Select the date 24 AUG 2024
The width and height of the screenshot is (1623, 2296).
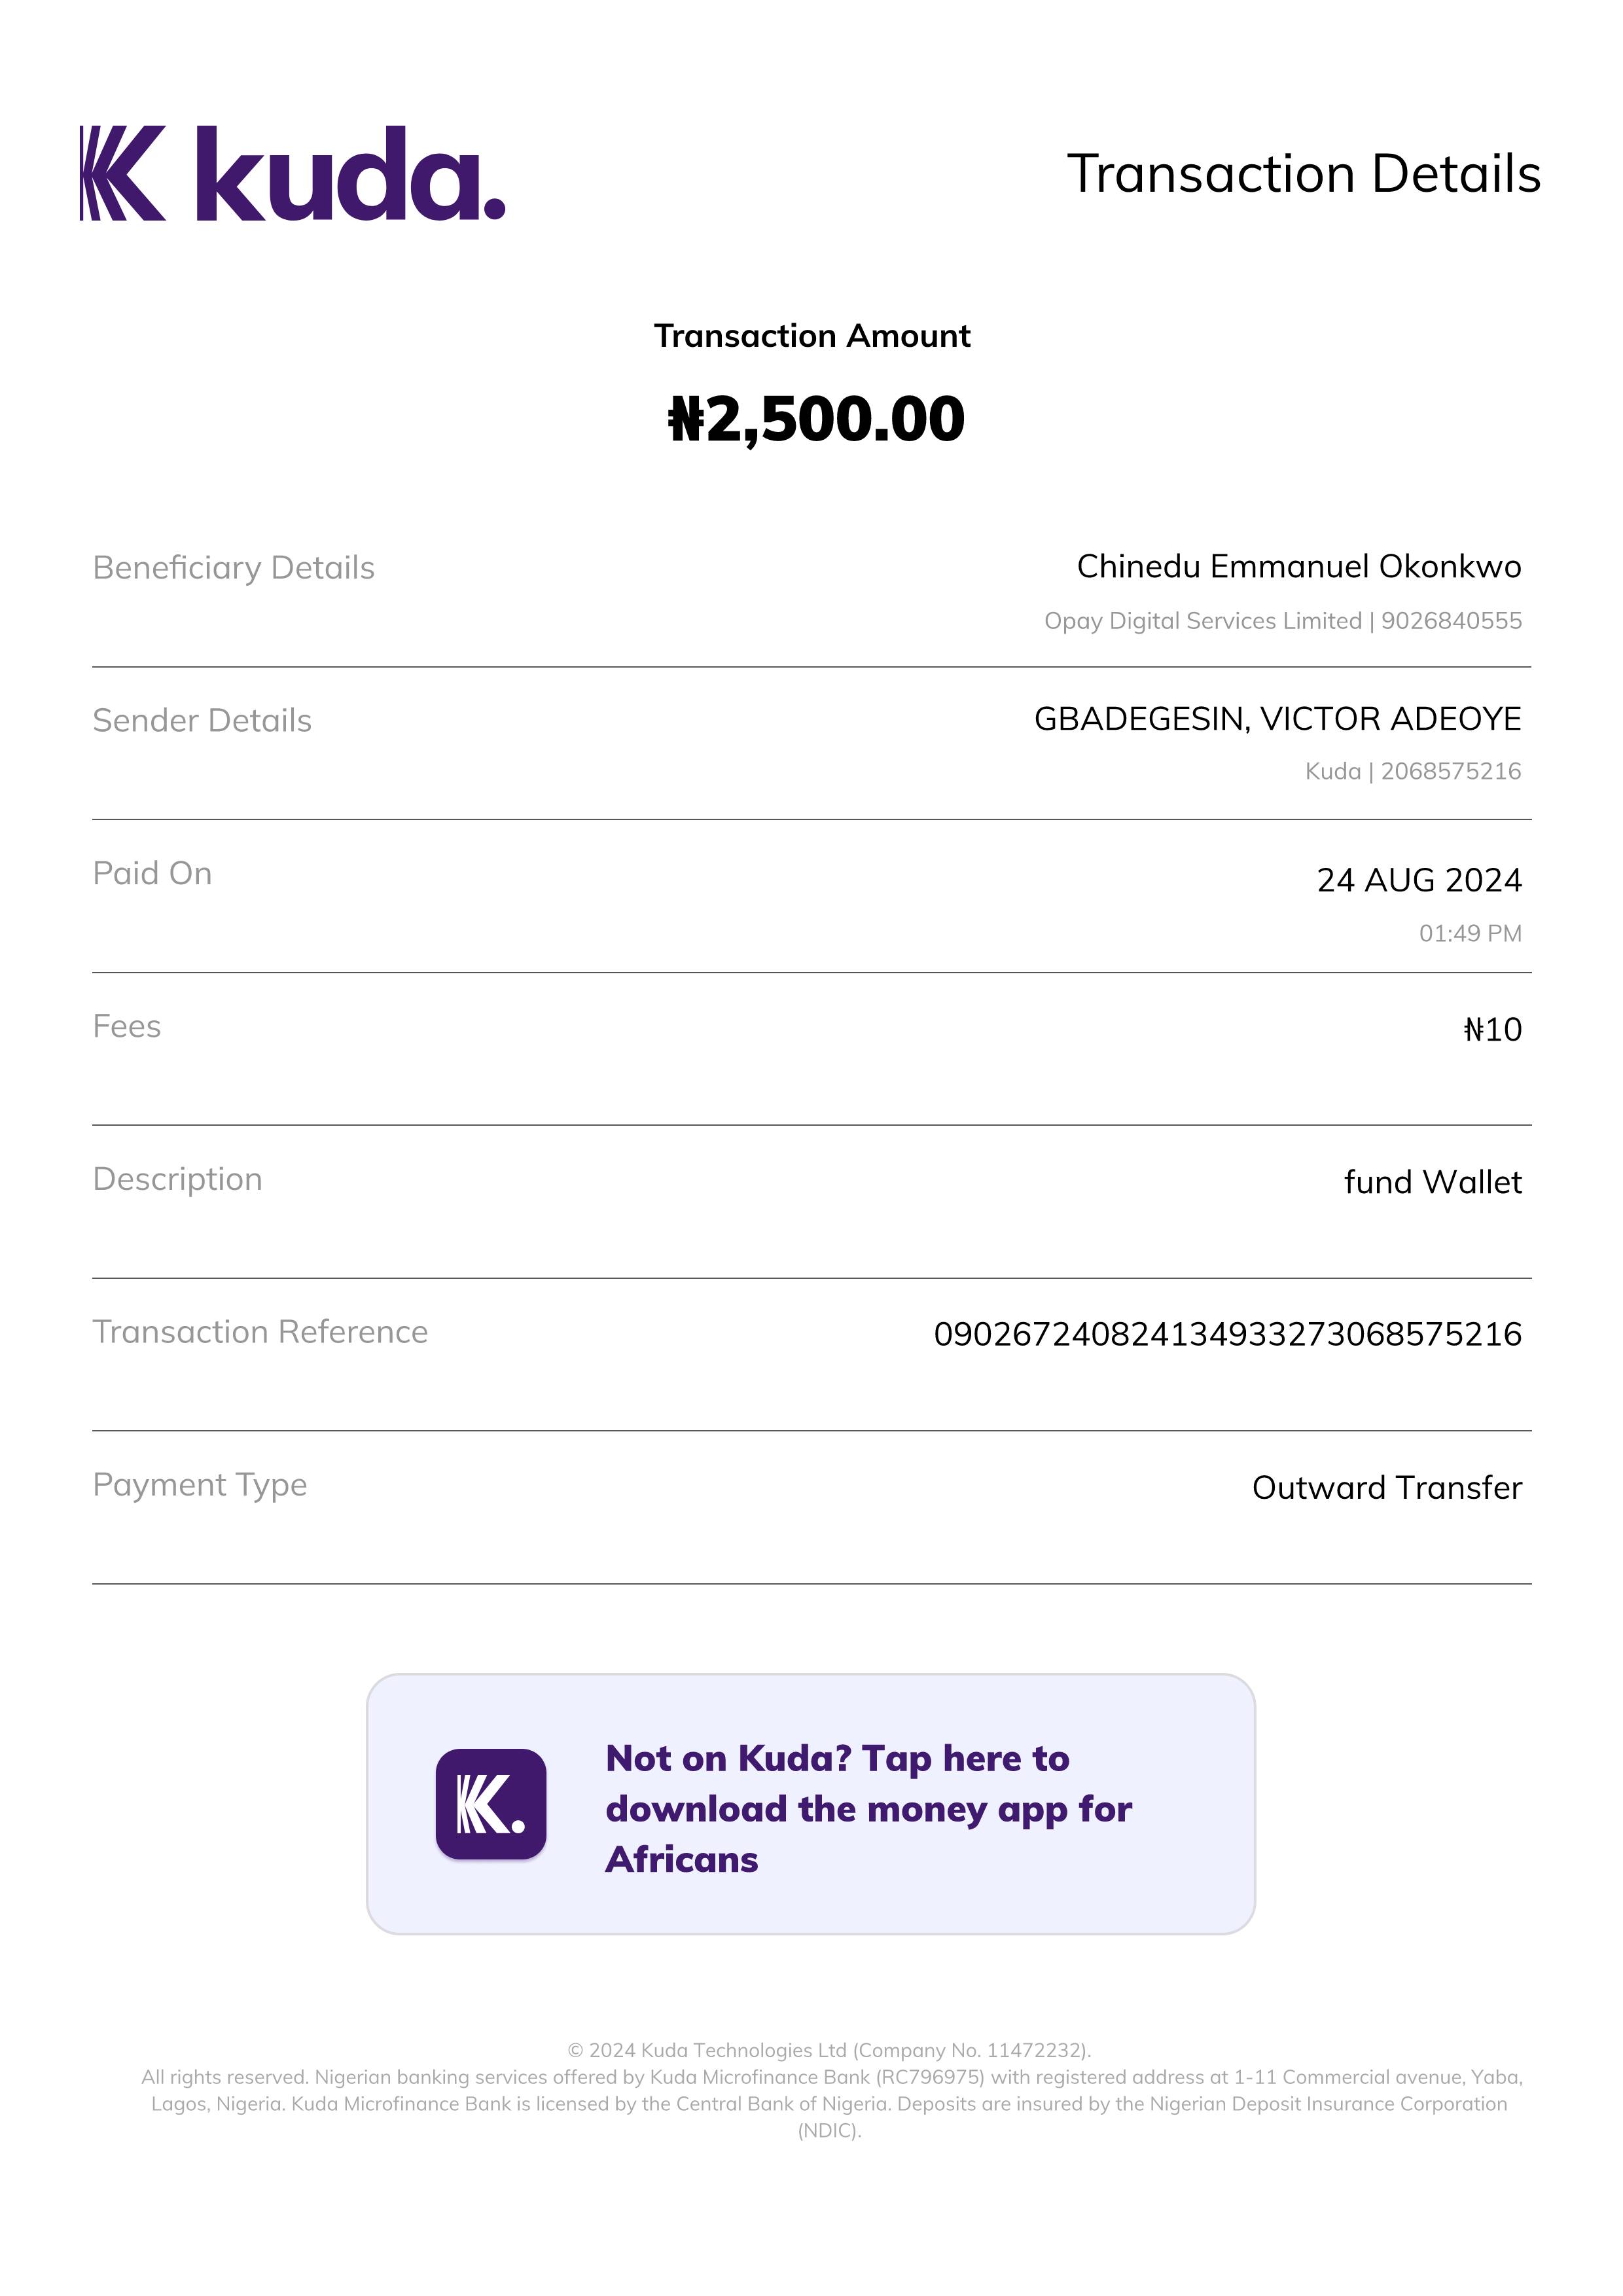coord(1418,880)
